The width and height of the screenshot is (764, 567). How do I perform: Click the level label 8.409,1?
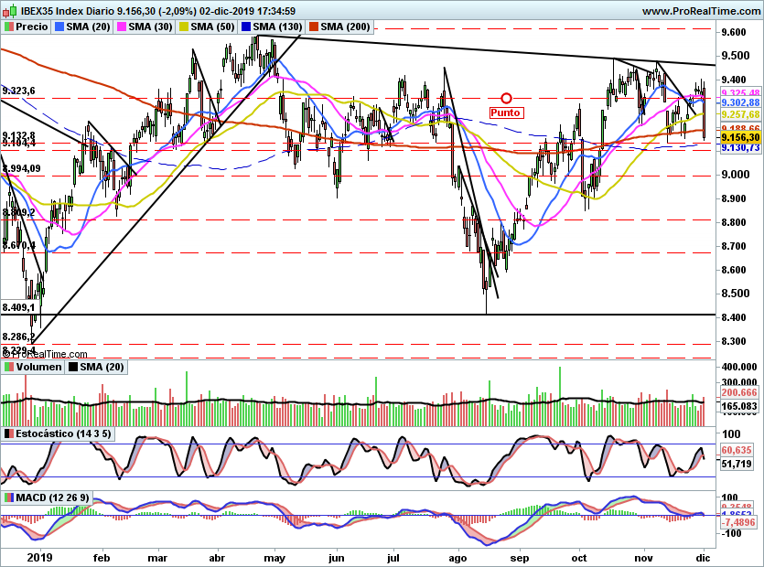pyautogui.click(x=19, y=307)
